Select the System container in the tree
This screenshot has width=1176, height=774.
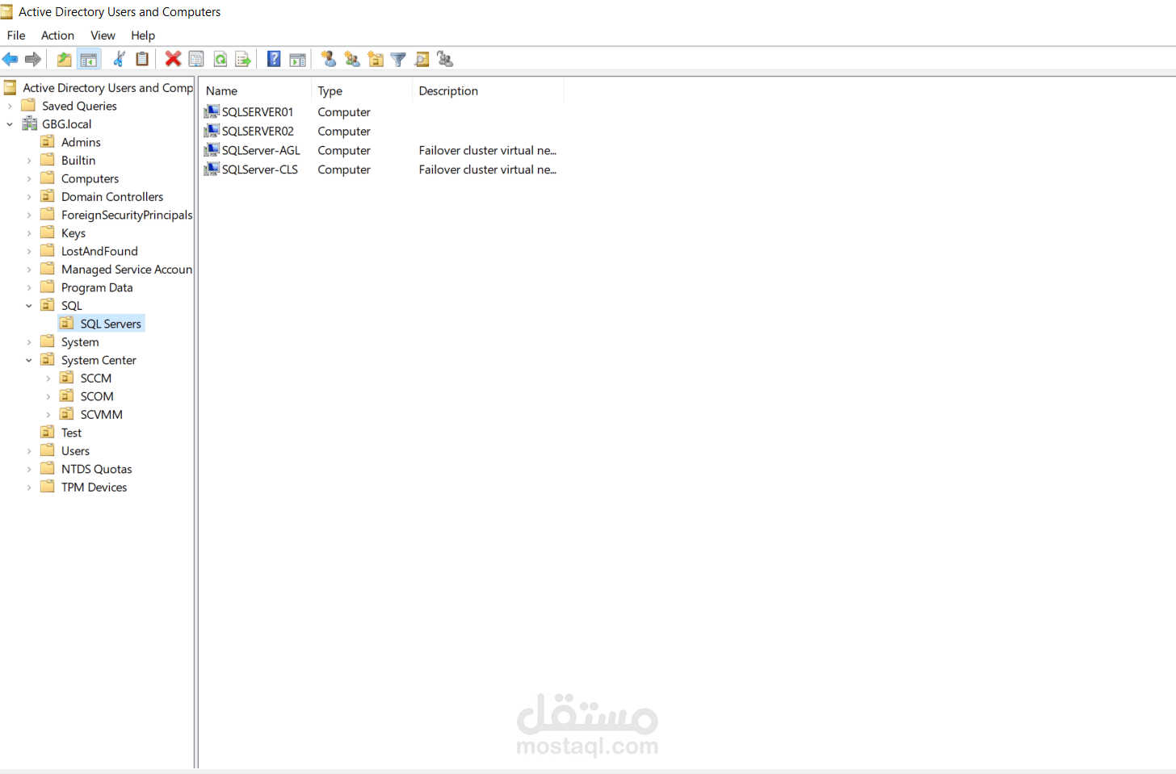80,342
